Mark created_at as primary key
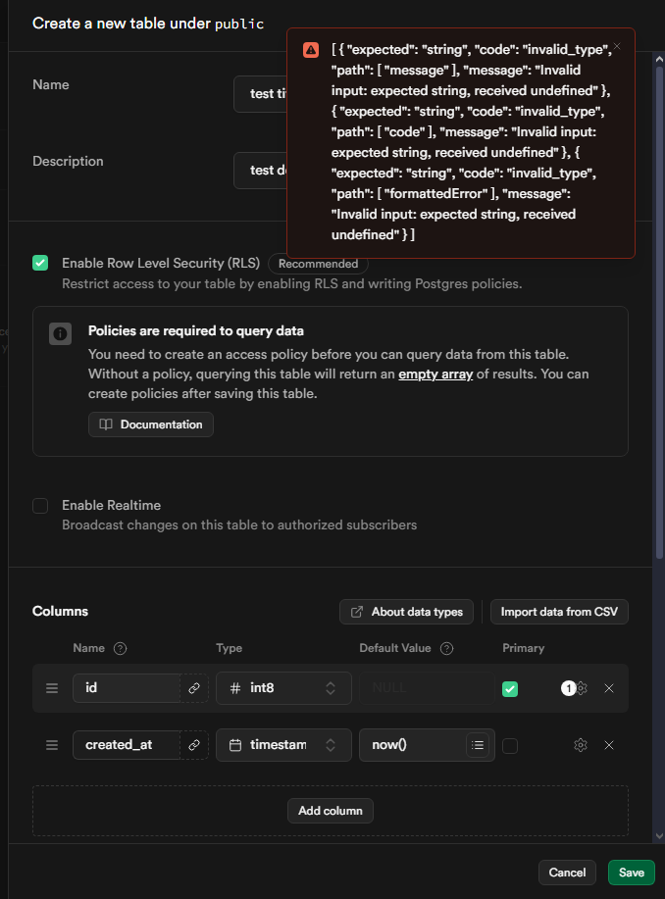 coord(510,746)
